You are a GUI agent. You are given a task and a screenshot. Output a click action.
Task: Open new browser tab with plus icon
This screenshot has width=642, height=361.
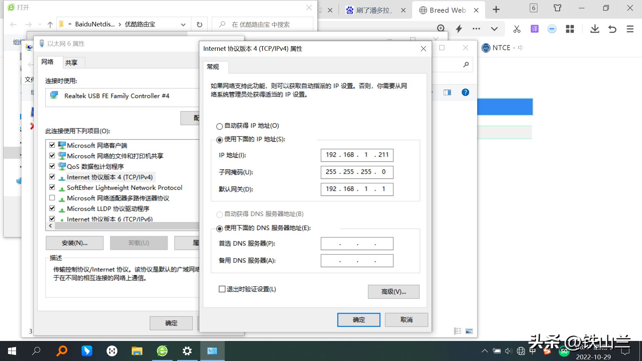click(x=496, y=10)
